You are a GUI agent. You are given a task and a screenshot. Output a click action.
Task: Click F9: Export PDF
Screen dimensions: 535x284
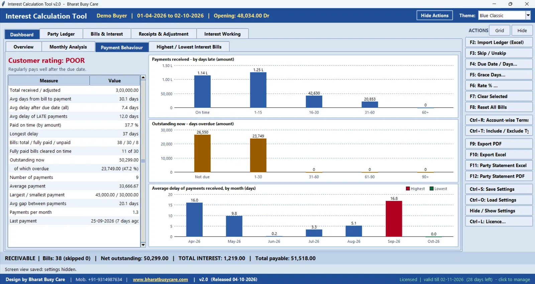click(x=499, y=144)
